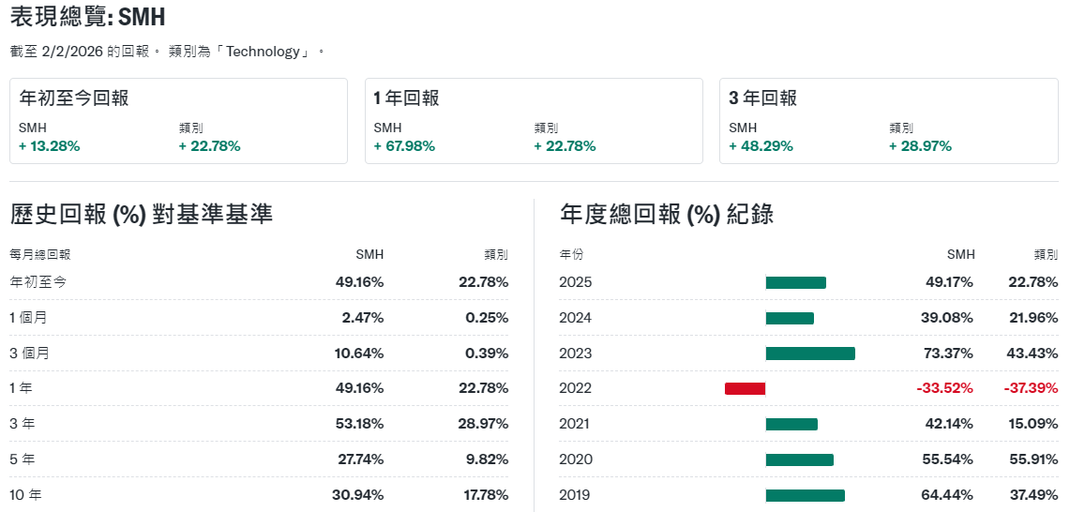Click the SMH column header in historical returns table
This screenshot has width=1070, height=512.
[369, 255]
